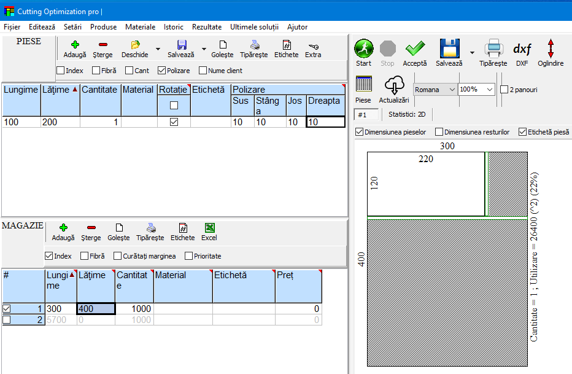Screen dimensions: 572x374
Task: Click the Extra key icon
Action: tap(313, 45)
